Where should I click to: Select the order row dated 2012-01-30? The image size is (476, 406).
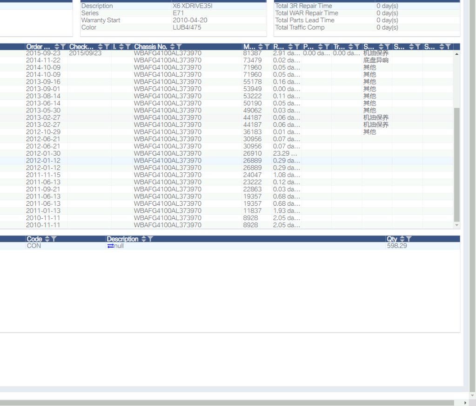(x=226, y=153)
